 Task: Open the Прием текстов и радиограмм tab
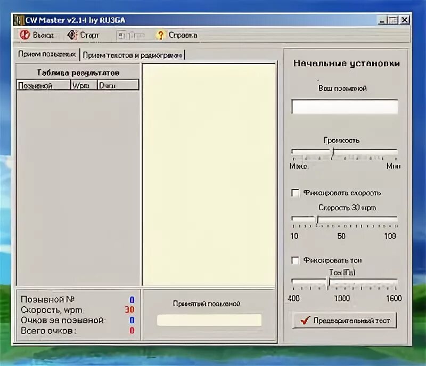(x=132, y=55)
